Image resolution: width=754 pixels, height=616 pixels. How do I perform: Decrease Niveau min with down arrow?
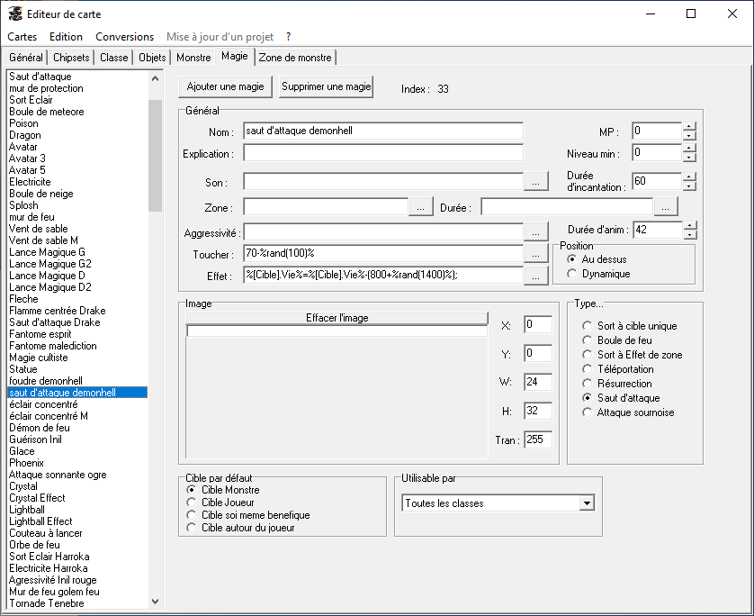point(689,158)
